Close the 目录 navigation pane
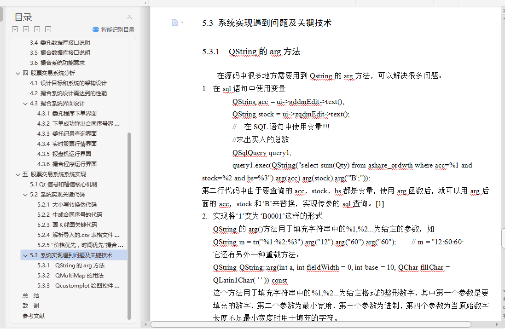Viewport: 505px width, 329px height. [129, 17]
